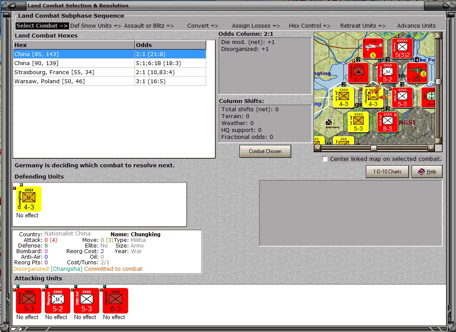The image size is (456, 332).
Task: Go to Retreat Units subphase
Action: [x=363, y=25]
